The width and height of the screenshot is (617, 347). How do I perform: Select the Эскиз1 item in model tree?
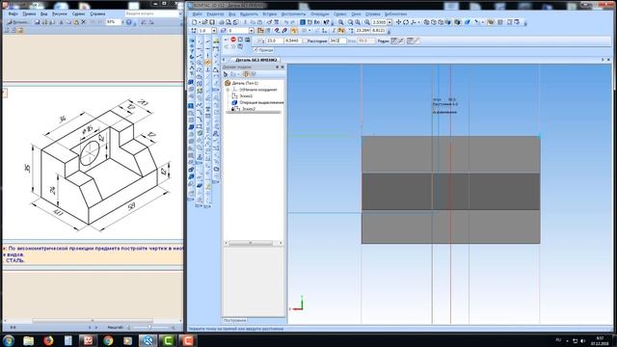point(246,96)
